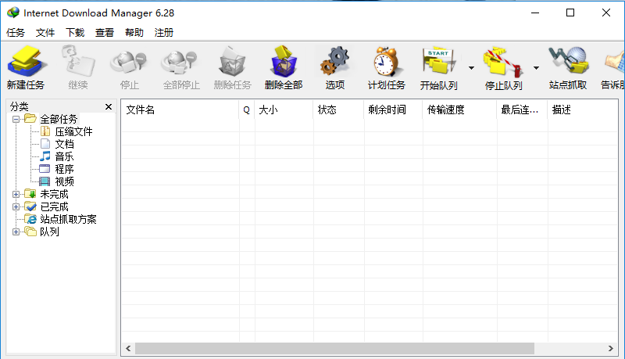Click the 删除任务 (delete task) icon
This screenshot has width=625, height=359.
click(232, 67)
